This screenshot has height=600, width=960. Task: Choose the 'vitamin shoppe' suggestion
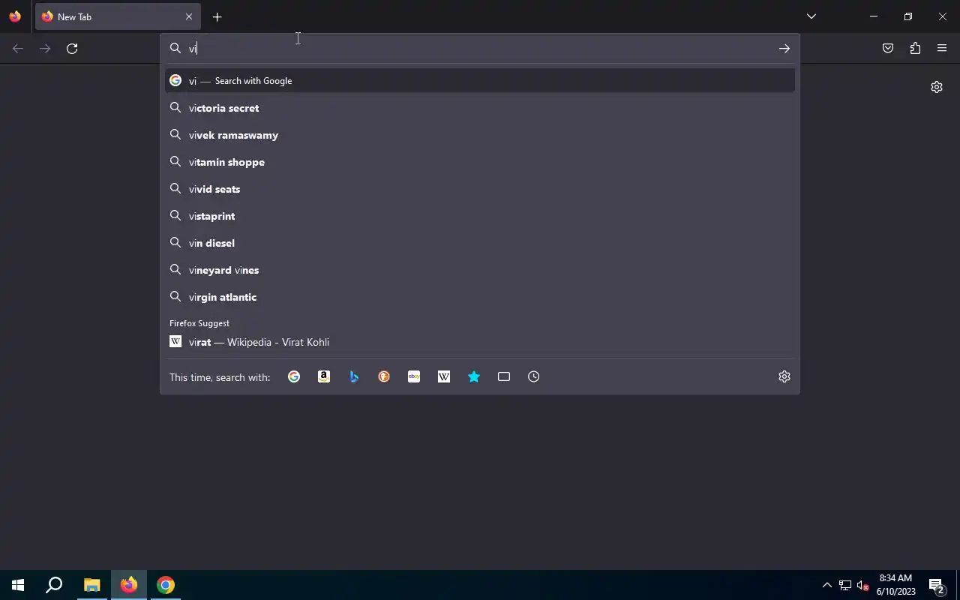coord(480,162)
